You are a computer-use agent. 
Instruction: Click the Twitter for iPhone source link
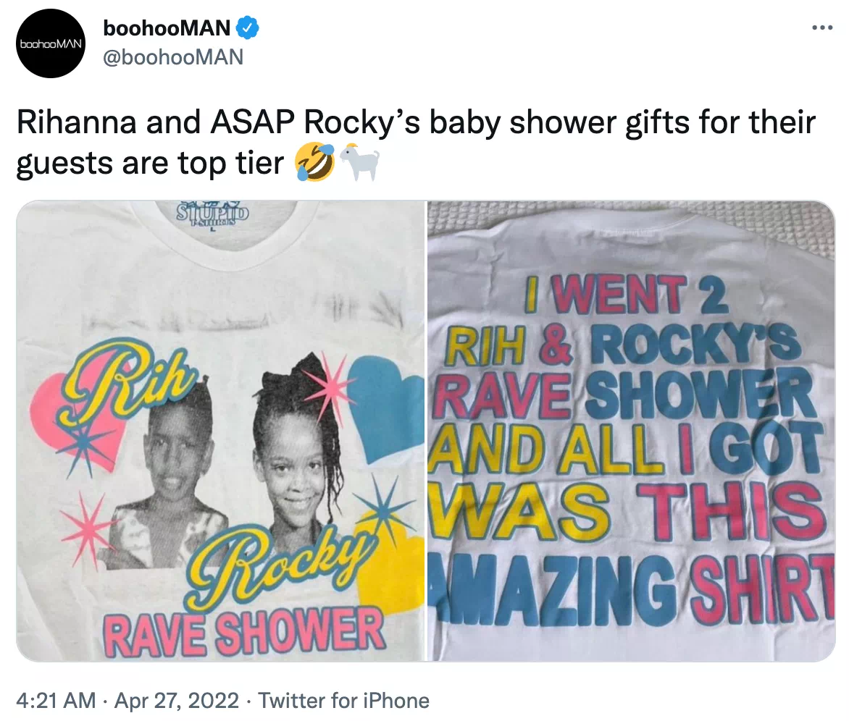tap(343, 701)
